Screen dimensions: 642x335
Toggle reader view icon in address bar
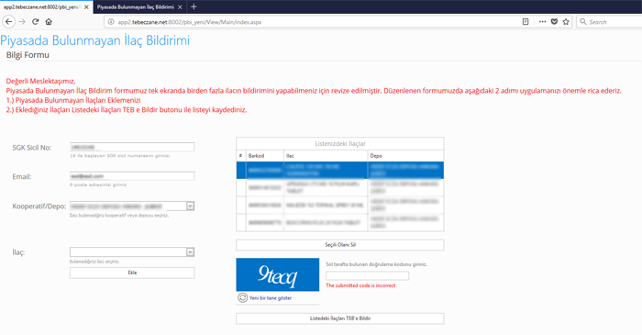[x=526, y=22]
